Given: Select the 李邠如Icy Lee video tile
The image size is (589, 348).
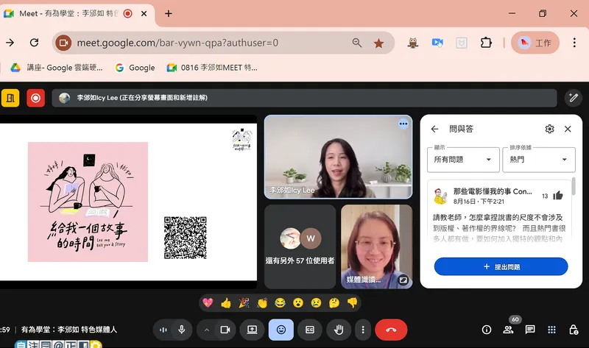Looking at the screenshot, I should pyautogui.click(x=338, y=157).
